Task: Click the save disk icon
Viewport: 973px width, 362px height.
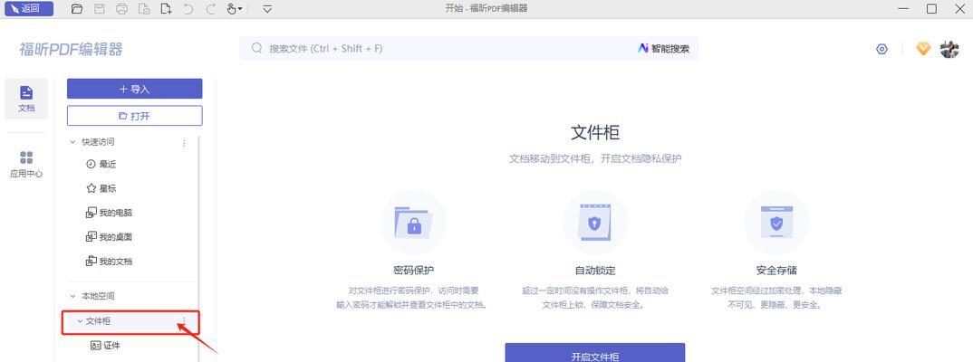Action: [100, 9]
